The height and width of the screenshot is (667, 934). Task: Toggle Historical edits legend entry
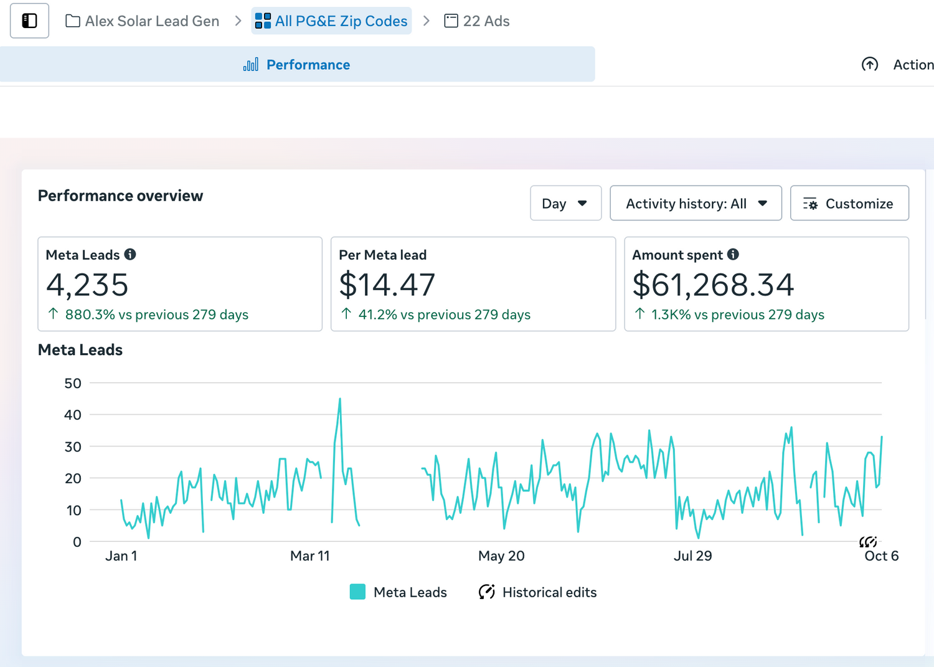coord(549,592)
